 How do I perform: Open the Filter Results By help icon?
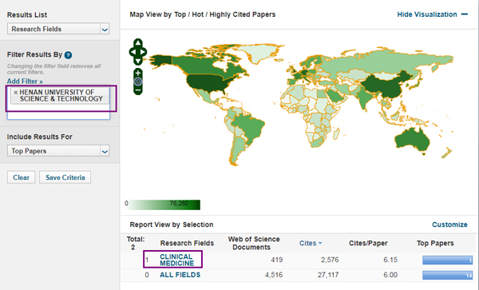pyautogui.click(x=68, y=55)
